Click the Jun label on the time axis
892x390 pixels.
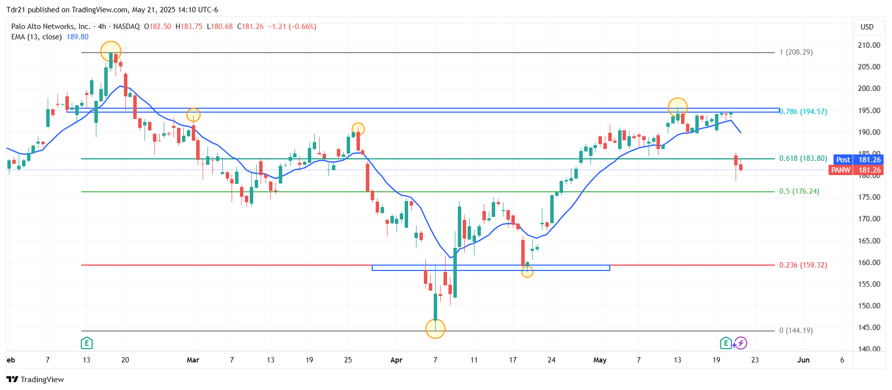803,360
